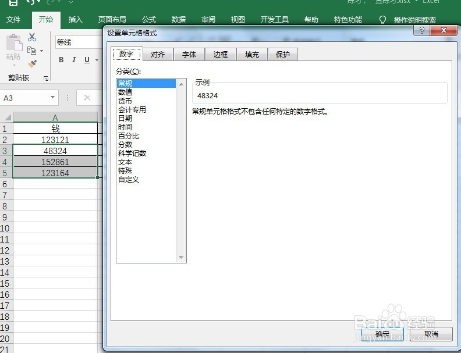Click the dialog help question mark button

click(422, 30)
